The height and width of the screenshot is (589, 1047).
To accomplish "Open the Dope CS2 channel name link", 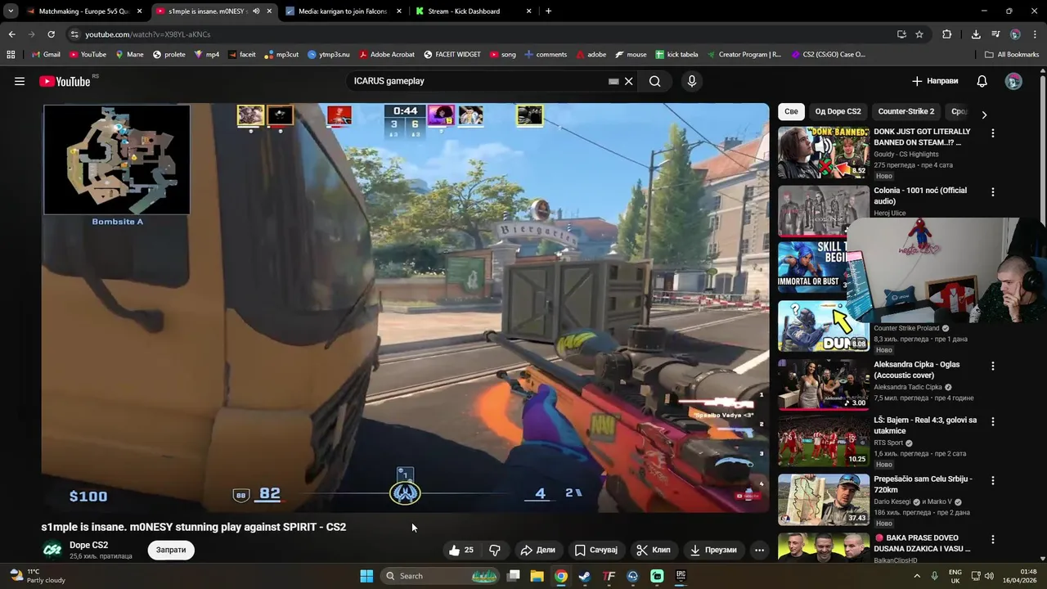I will pyautogui.click(x=88, y=545).
